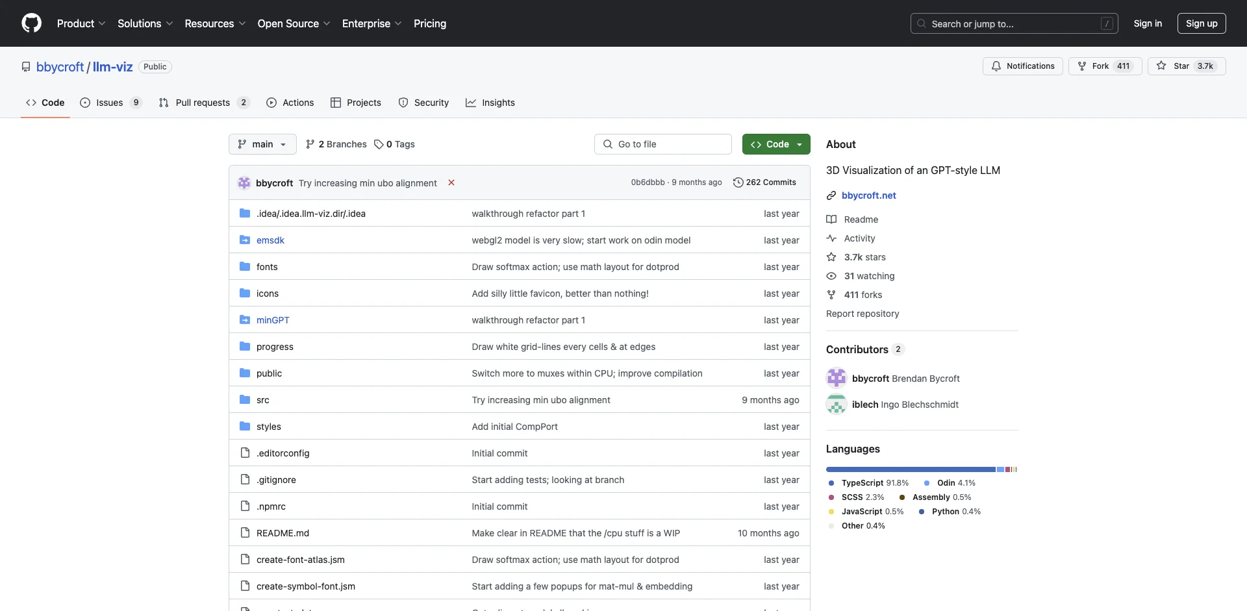Open the icons folder

click(x=268, y=293)
